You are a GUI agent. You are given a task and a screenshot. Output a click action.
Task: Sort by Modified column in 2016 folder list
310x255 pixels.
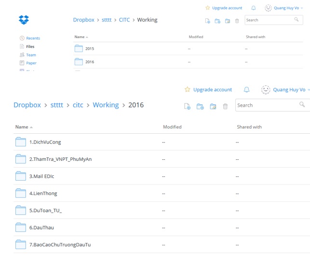pos(172,127)
